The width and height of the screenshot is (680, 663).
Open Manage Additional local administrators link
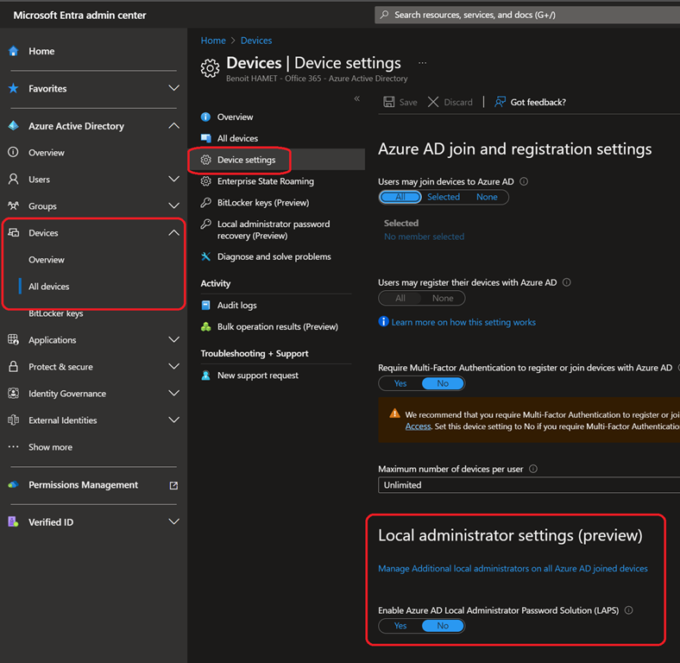click(513, 569)
